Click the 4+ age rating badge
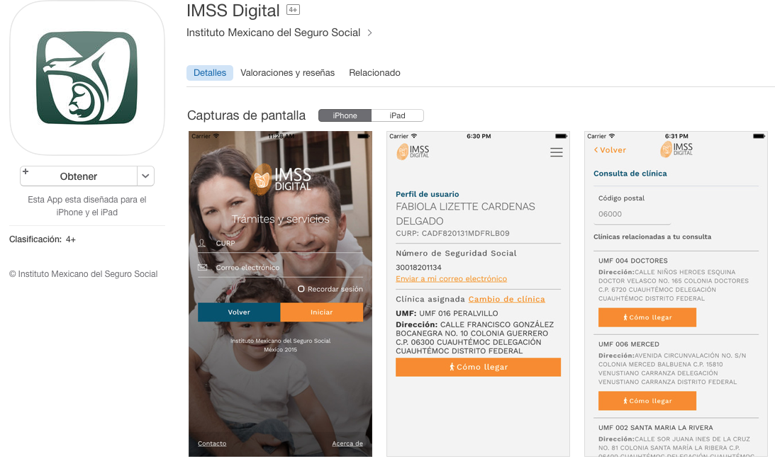Image resolution: width=775 pixels, height=471 pixels. [x=292, y=9]
